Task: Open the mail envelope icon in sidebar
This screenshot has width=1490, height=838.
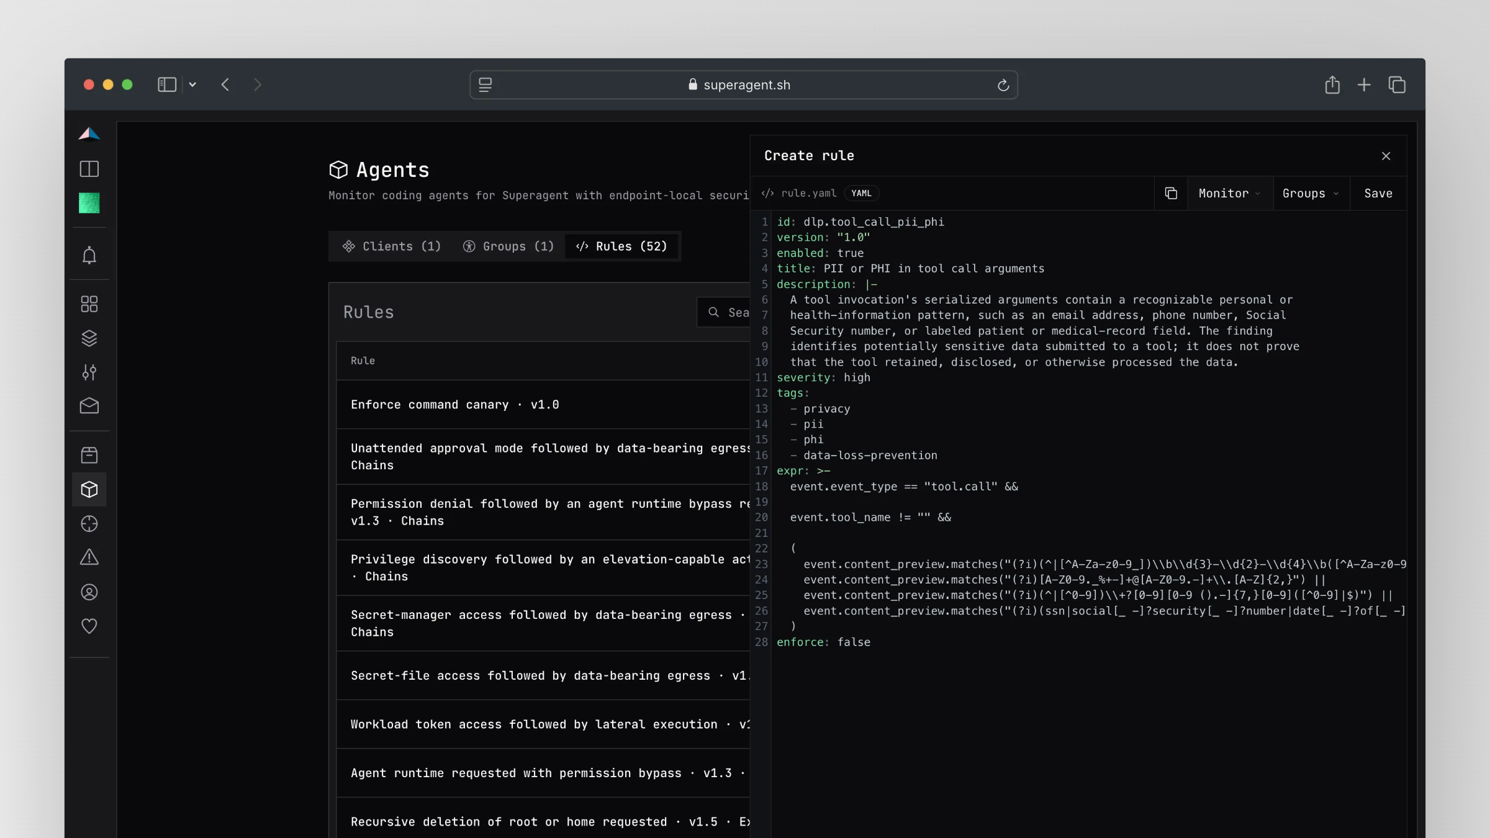Action: 89,406
